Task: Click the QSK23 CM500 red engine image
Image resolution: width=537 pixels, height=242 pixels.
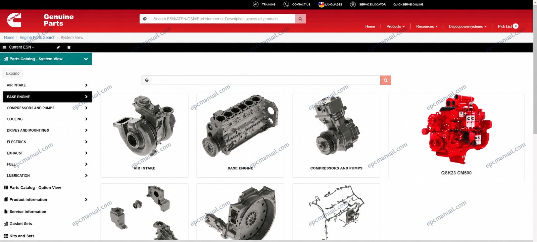Action: coord(456,129)
